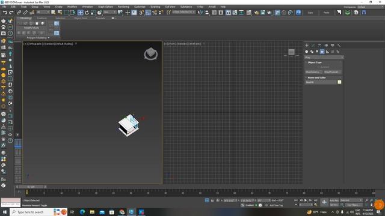The image size is (385, 216).
Task: Open the selection filter dropdown
Action: point(43,12)
